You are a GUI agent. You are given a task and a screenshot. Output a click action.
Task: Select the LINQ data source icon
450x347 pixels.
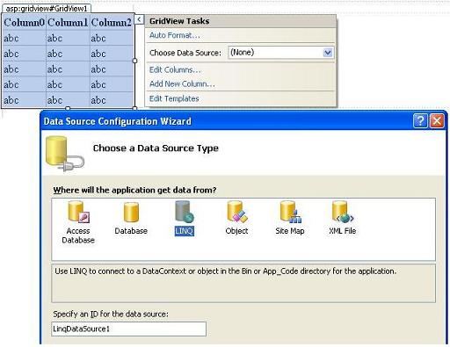[185, 219]
